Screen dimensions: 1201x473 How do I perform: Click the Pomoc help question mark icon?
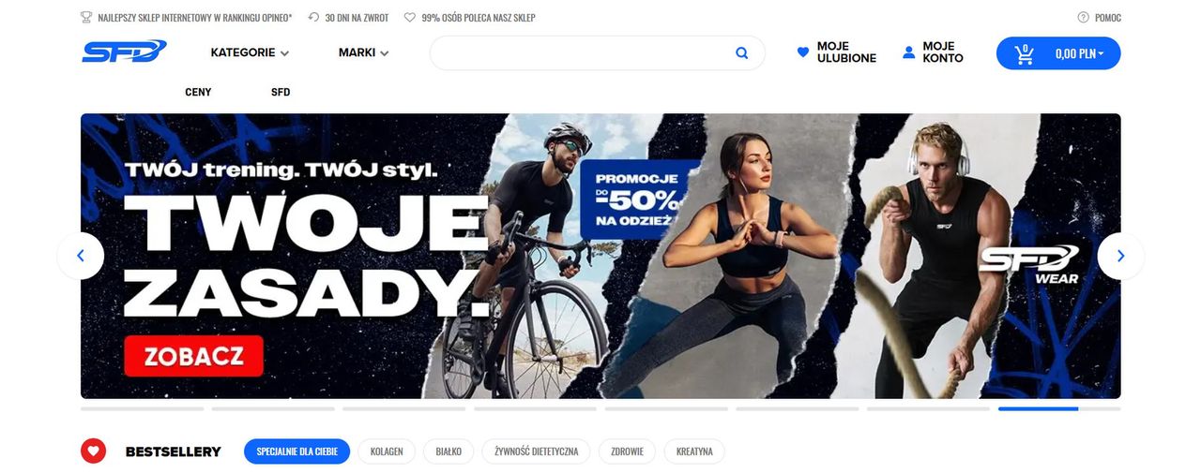(1084, 17)
